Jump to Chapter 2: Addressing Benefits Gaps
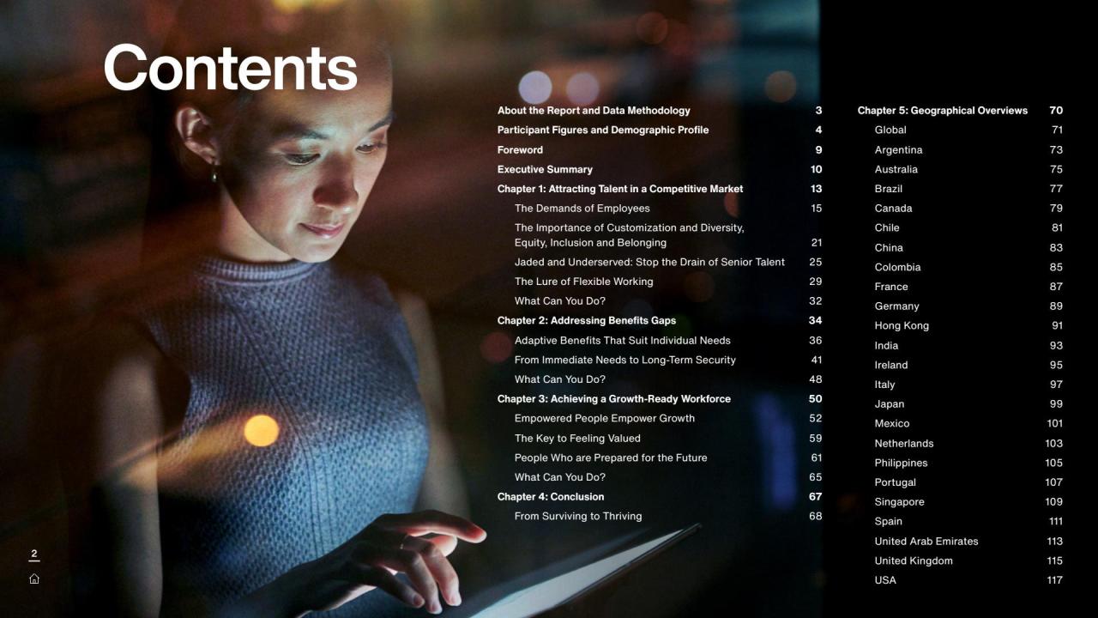Image resolution: width=1098 pixels, height=618 pixels. point(587,321)
